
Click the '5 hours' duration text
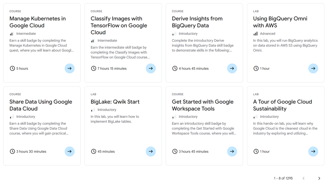tap(22, 69)
